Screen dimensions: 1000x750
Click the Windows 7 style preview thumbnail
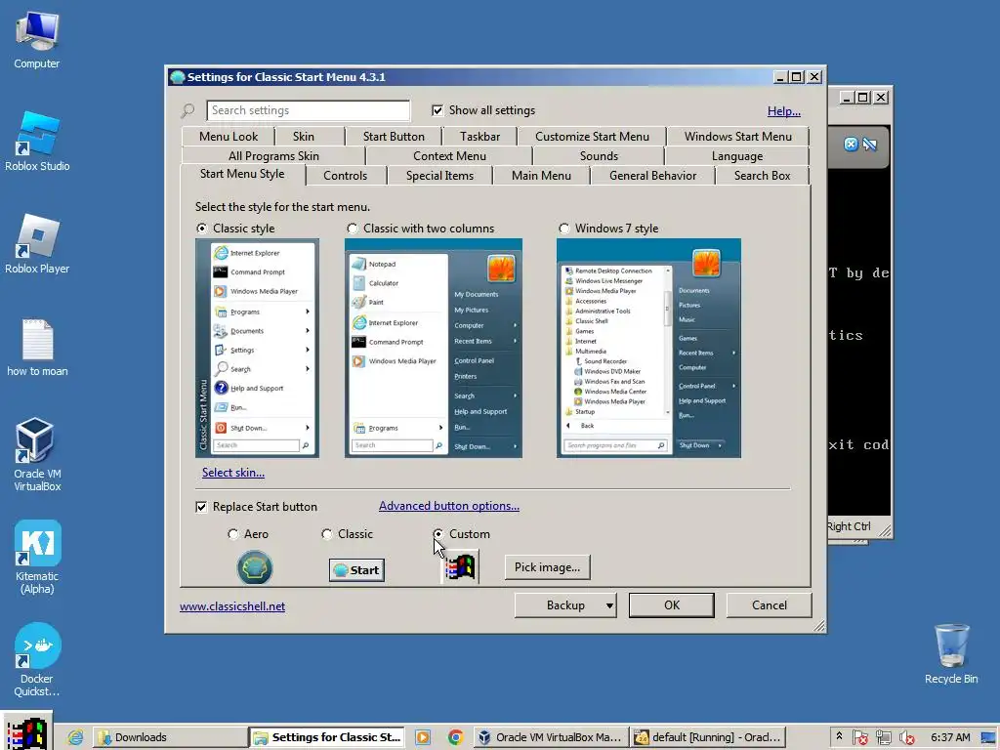(648, 349)
